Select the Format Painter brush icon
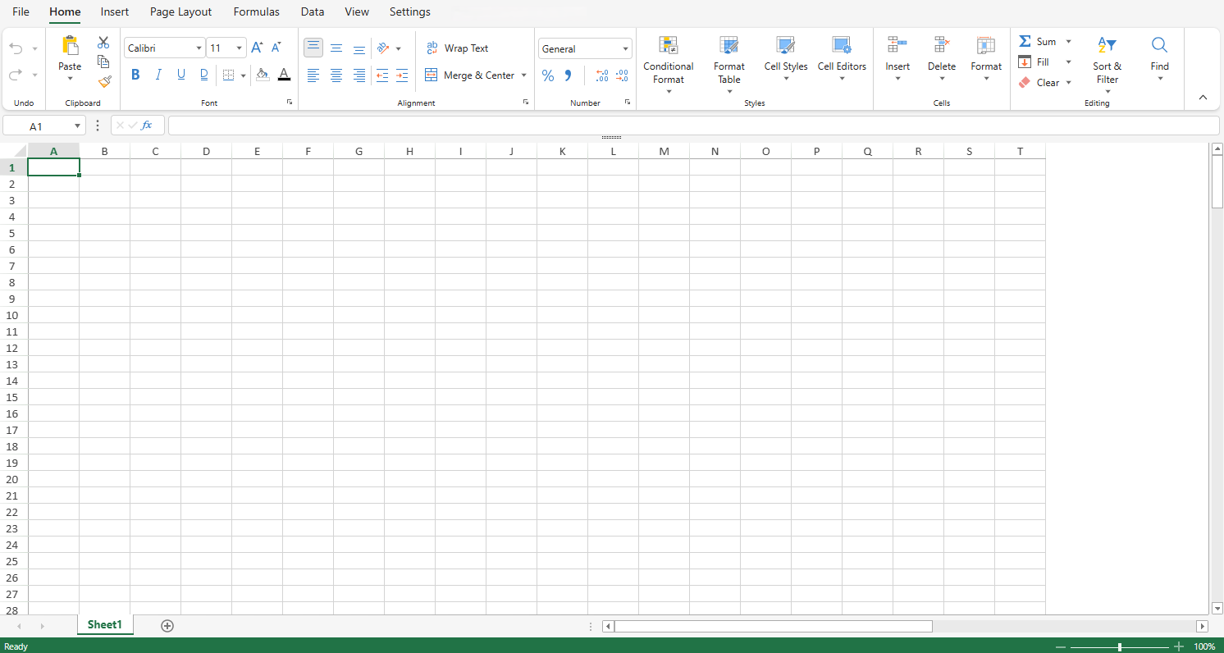The height and width of the screenshot is (653, 1224). point(104,81)
